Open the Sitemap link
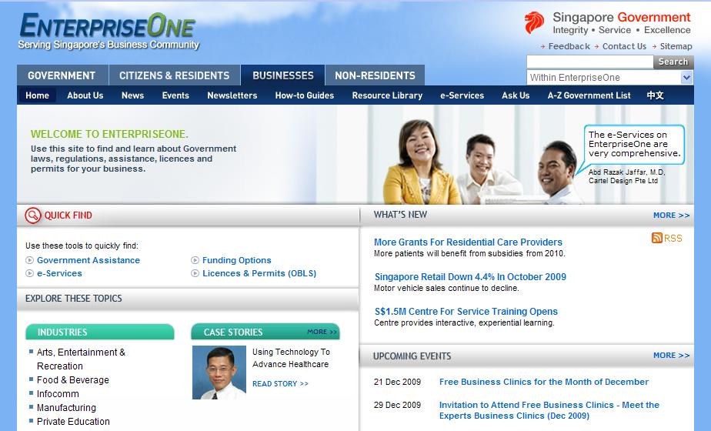Screen dimensions: 711x431 click(x=676, y=46)
